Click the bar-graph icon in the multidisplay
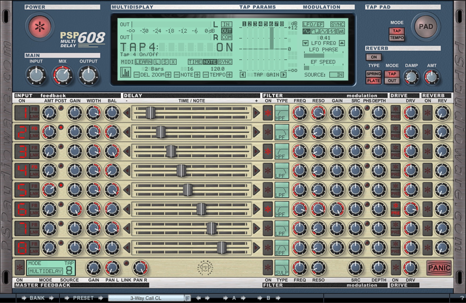466x303 pixels. coord(125,72)
